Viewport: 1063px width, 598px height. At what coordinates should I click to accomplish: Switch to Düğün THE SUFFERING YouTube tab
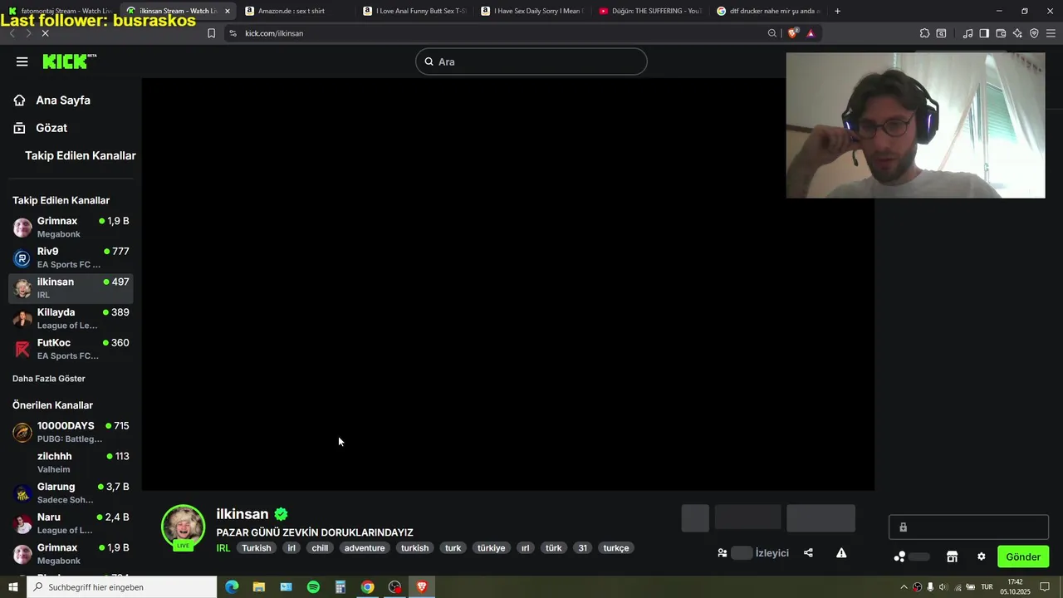[x=650, y=11]
